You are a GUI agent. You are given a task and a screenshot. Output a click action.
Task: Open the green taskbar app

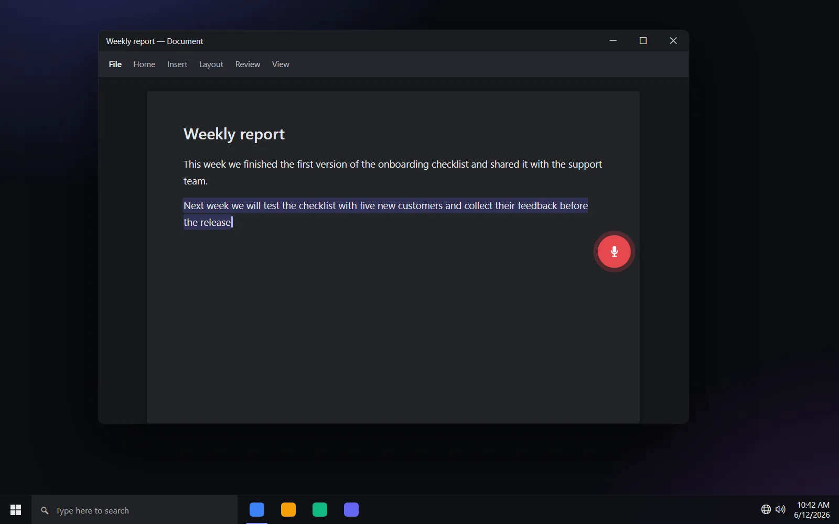(x=320, y=510)
